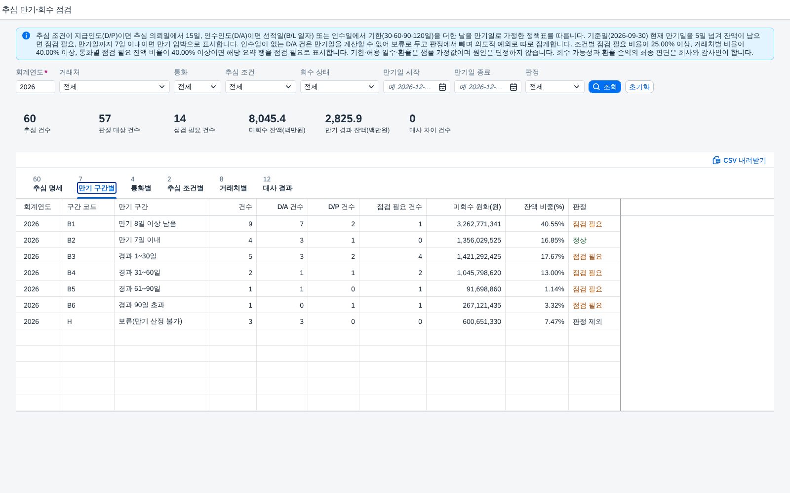Open the 추심 조건 dropdown
The height and width of the screenshot is (493, 790).
click(288, 87)
